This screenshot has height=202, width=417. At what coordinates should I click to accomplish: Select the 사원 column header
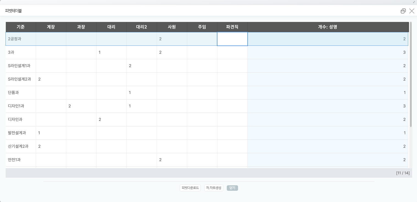172,27
